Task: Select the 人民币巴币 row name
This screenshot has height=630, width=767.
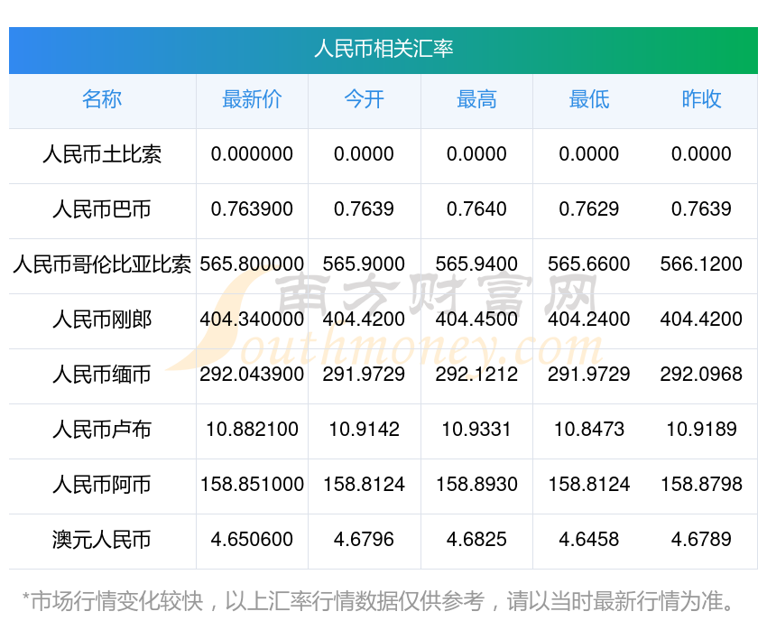Action: coord(102,209)
